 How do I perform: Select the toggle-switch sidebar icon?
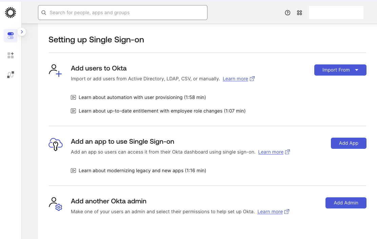11,36
